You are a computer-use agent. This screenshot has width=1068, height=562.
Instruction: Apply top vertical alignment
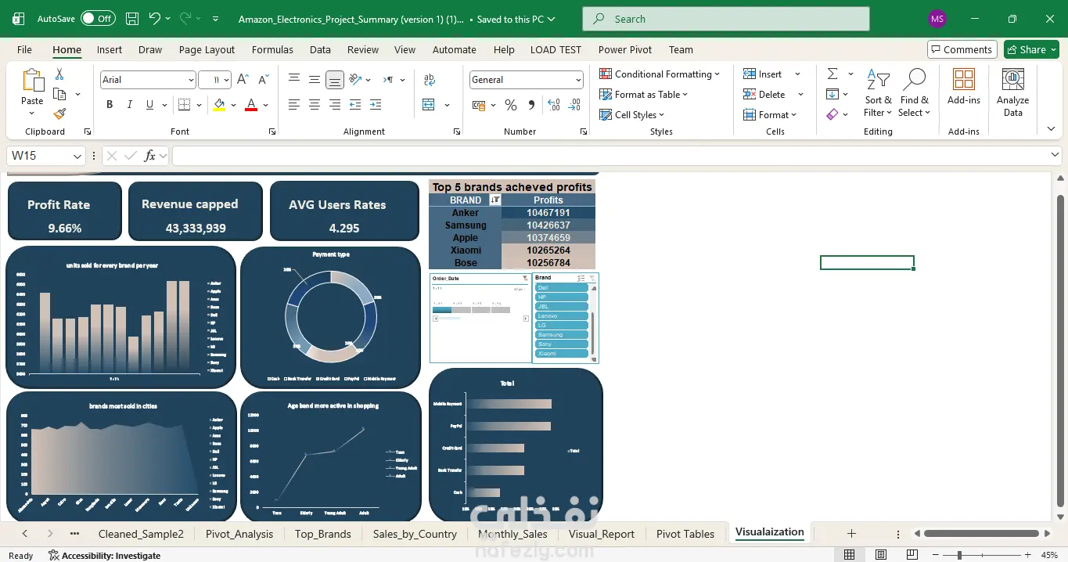coord(294,80)
